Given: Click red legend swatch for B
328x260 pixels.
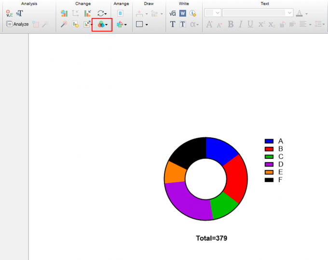Looking at the screenshot, I should click(x=269, y=149).
